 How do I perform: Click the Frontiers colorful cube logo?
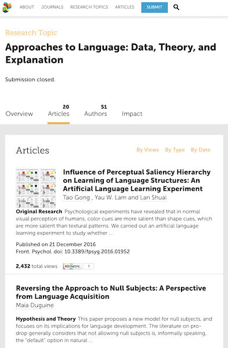pos(7,8)
